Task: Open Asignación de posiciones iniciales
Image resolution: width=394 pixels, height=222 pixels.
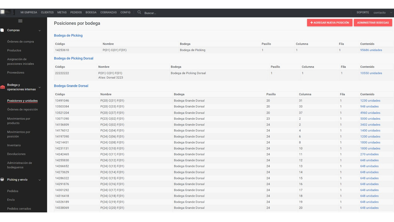Action: (21, 61)
